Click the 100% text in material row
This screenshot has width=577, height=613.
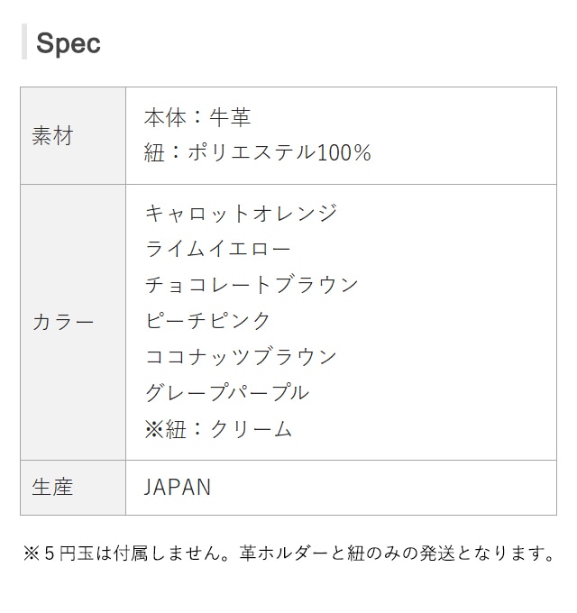point(344,152)
